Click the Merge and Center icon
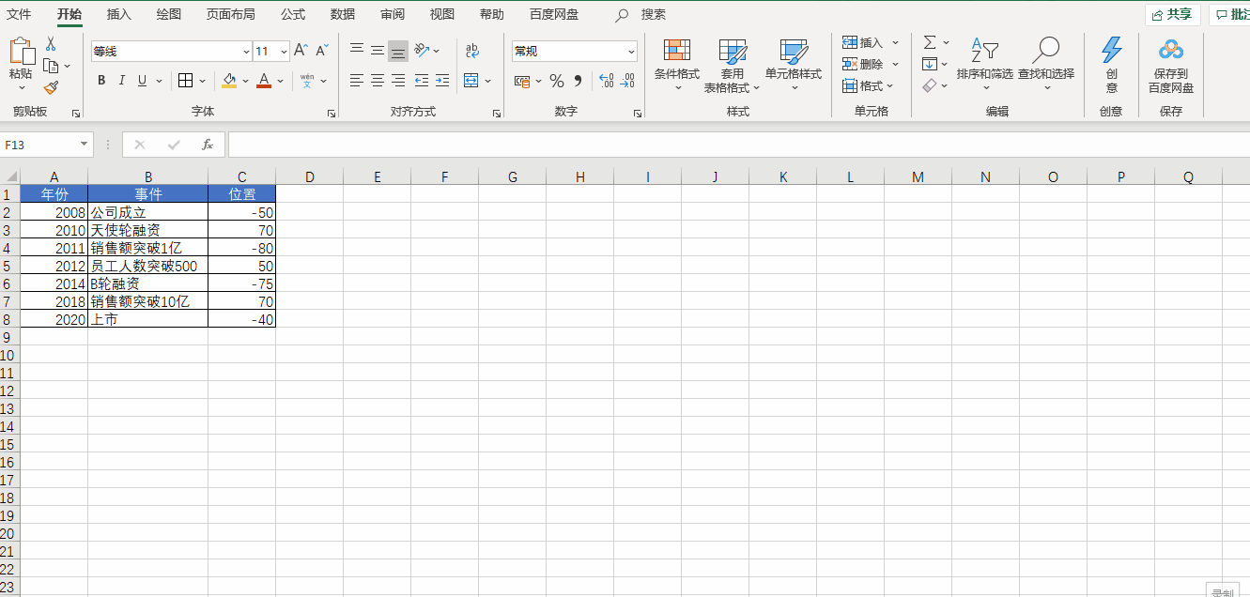 point(471,81)
